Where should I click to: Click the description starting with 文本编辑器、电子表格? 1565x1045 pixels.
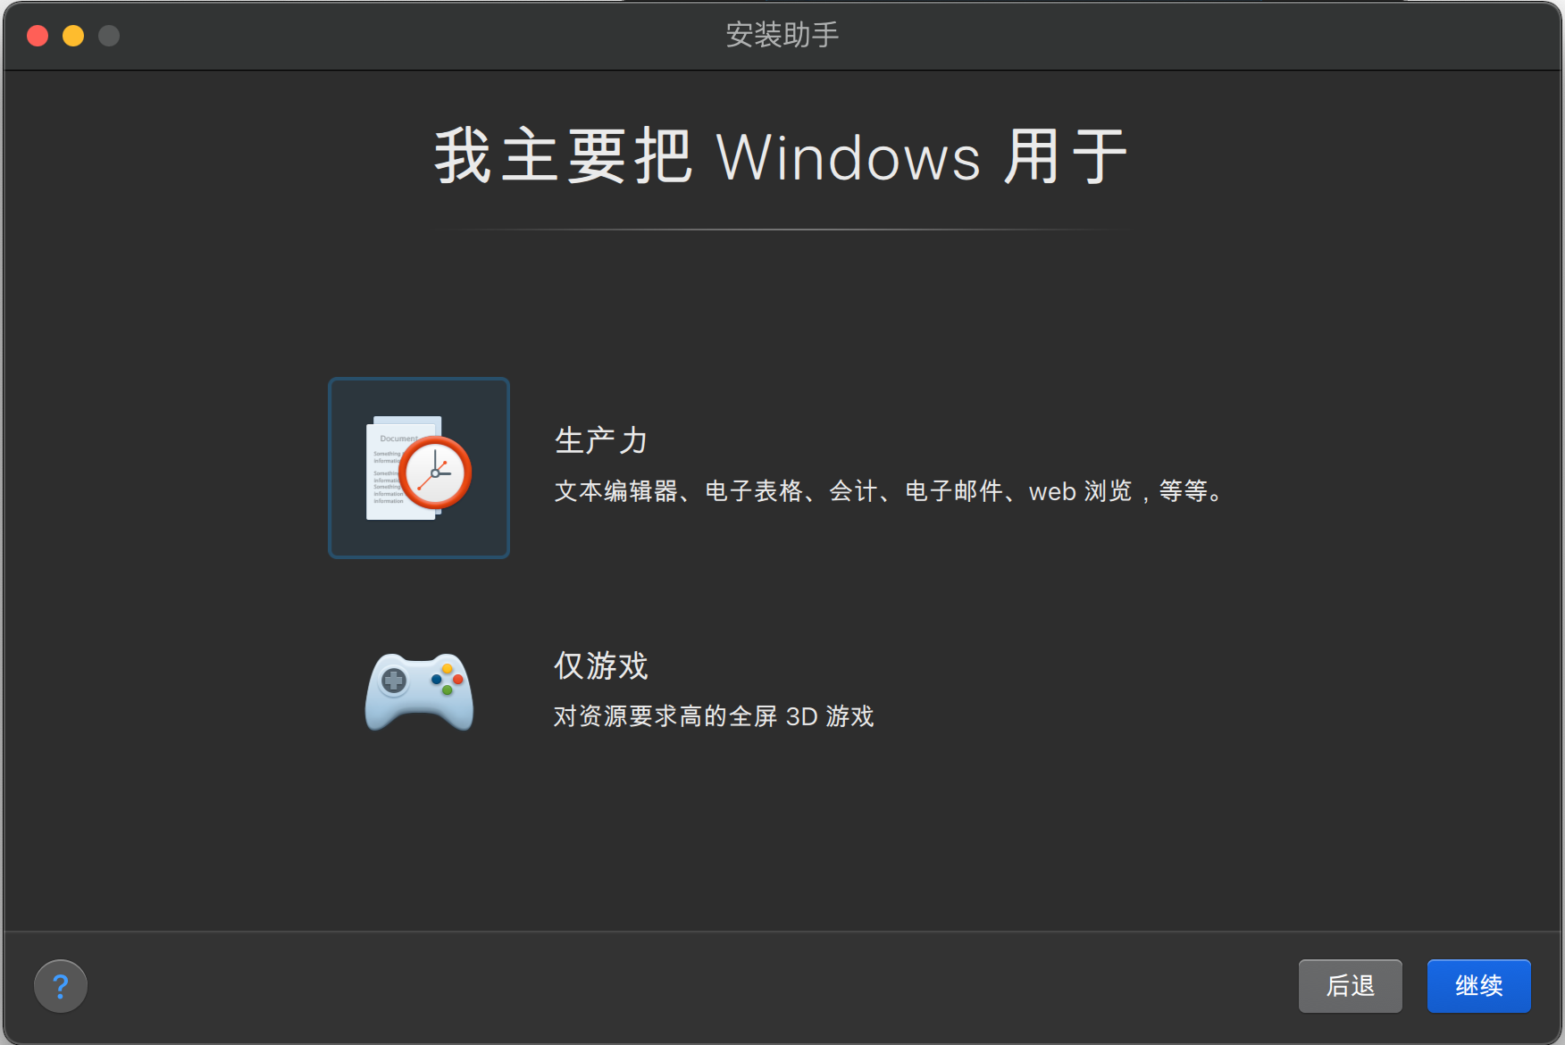pyautogui.click(x=891, y=491)
